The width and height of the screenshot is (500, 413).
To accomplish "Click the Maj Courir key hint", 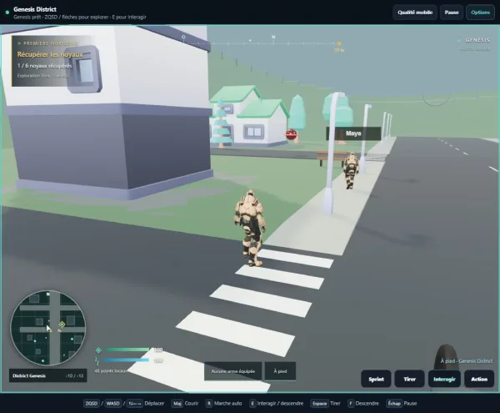I will pyautogui.click(x=185, y=404).
